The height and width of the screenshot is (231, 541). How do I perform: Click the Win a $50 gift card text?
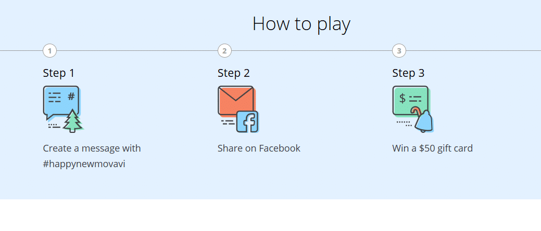(432, 148)
